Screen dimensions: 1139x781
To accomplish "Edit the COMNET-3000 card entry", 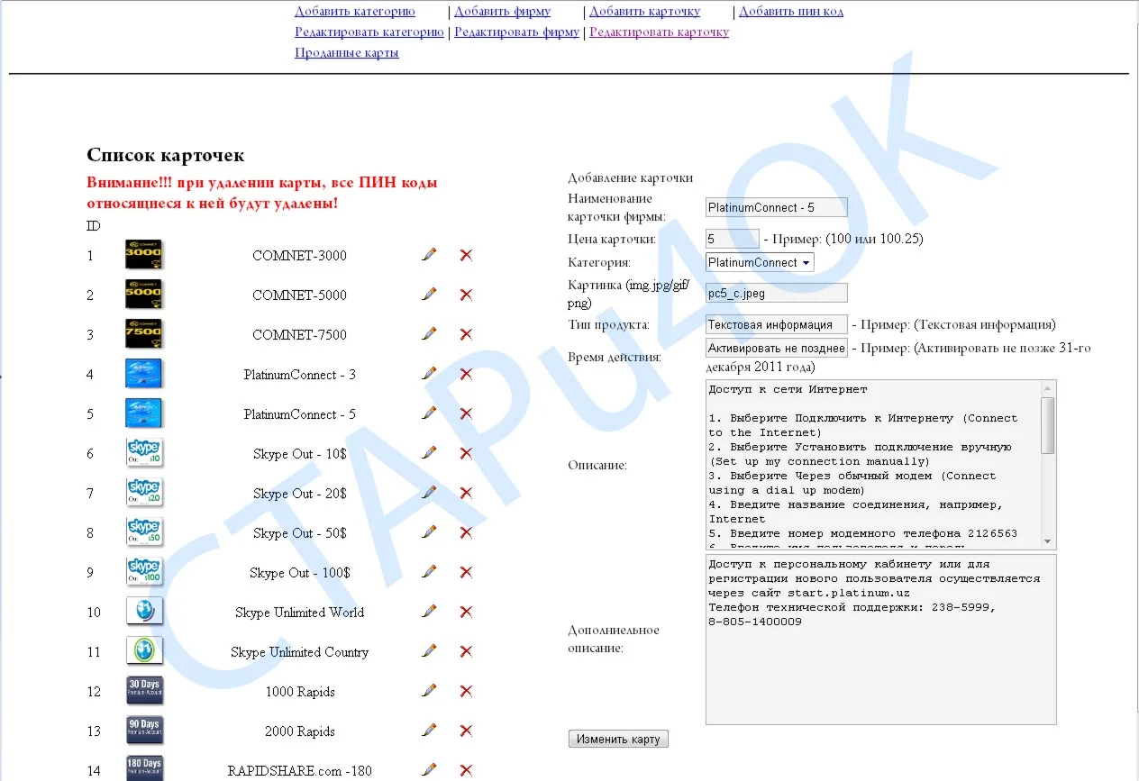I will pos(429,255).
